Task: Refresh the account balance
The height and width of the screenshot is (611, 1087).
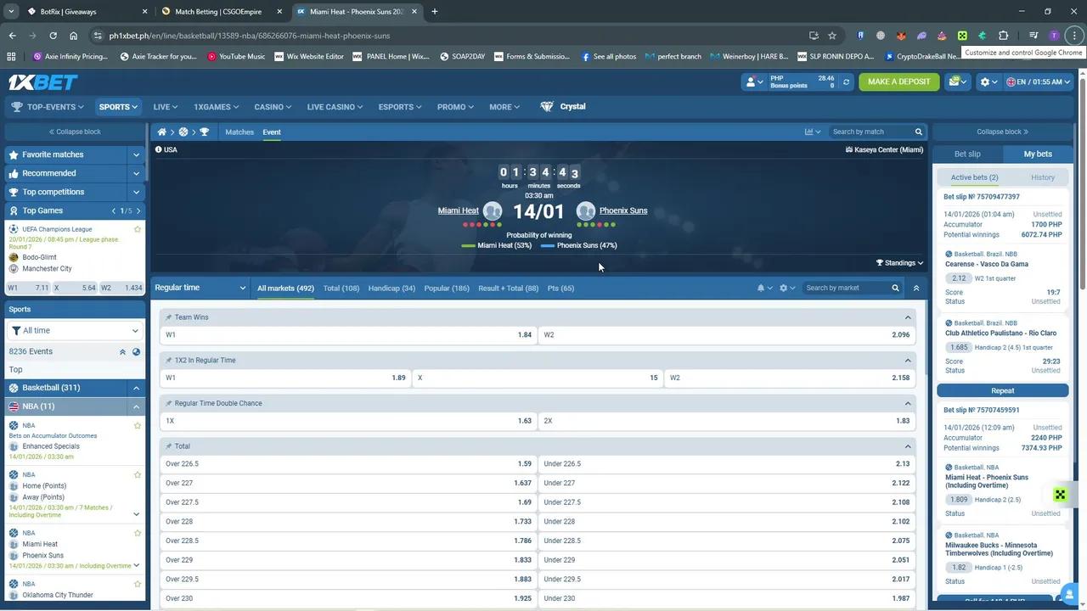Action: [x=846, y=81]
